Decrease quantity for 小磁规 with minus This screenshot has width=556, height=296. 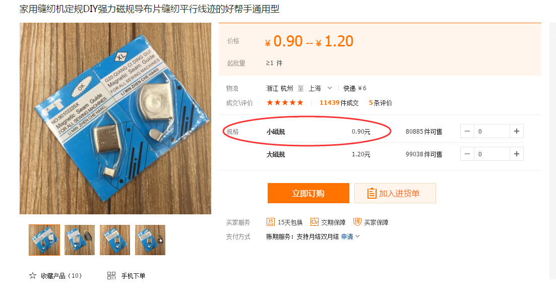(467, 131)
